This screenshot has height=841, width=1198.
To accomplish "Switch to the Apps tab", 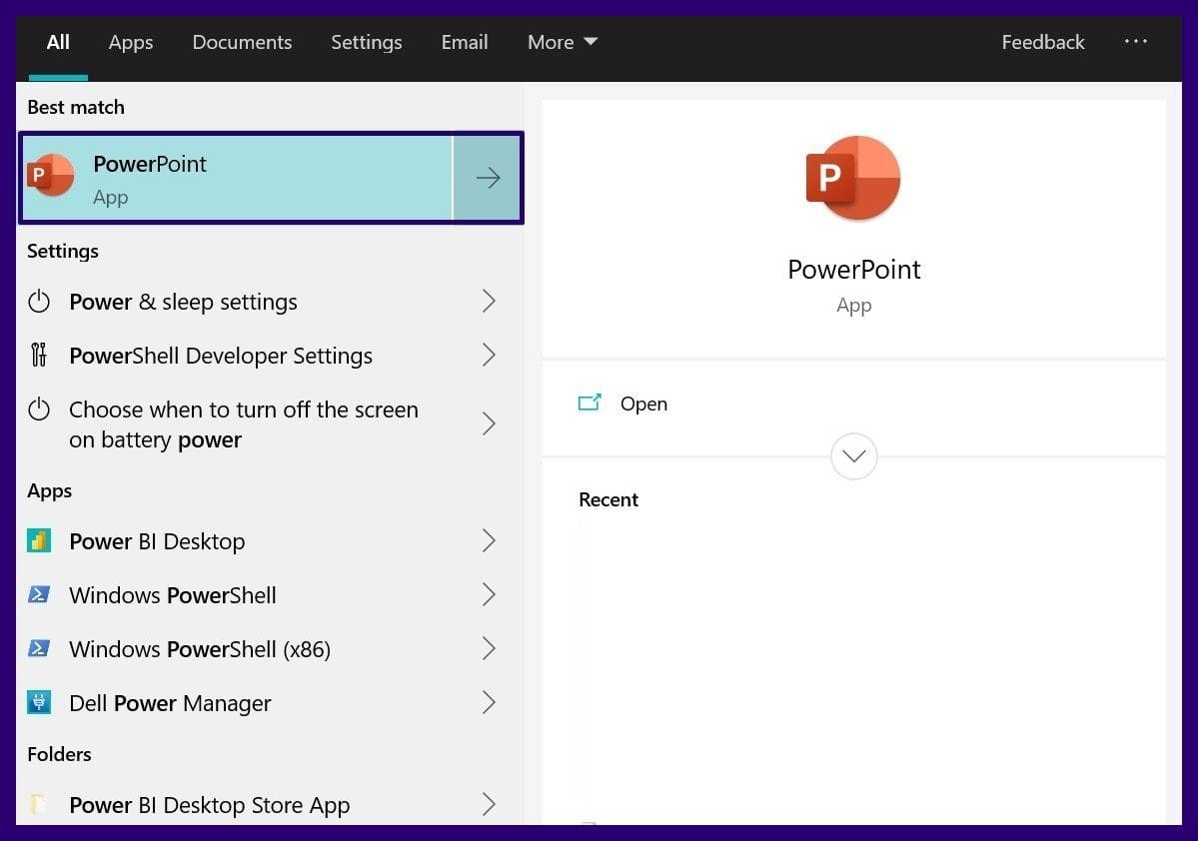I will pyautogui.click(x=131, y=42).
